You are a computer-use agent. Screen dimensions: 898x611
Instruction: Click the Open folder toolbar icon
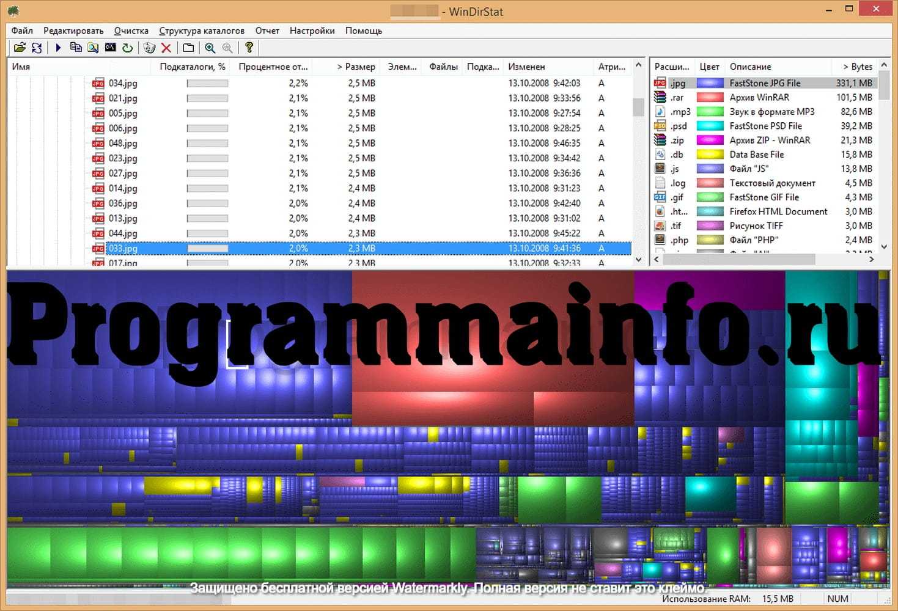(x=20, y=48)
